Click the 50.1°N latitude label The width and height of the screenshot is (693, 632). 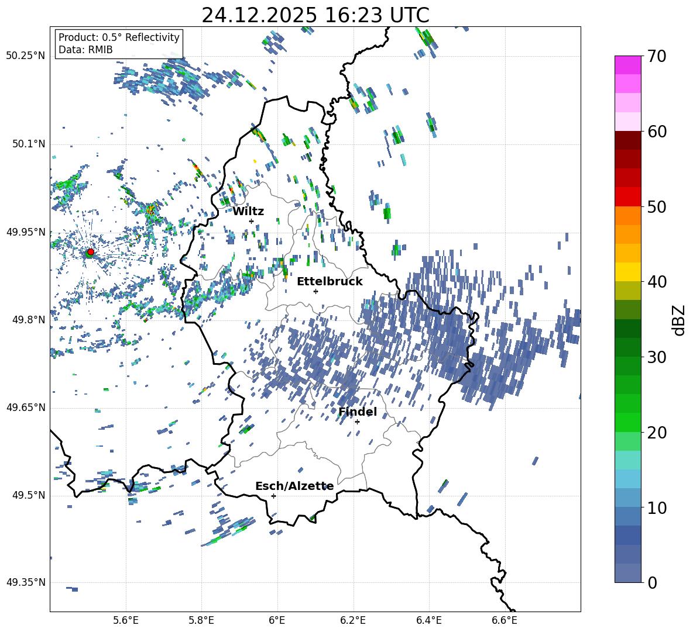point(28,144)
